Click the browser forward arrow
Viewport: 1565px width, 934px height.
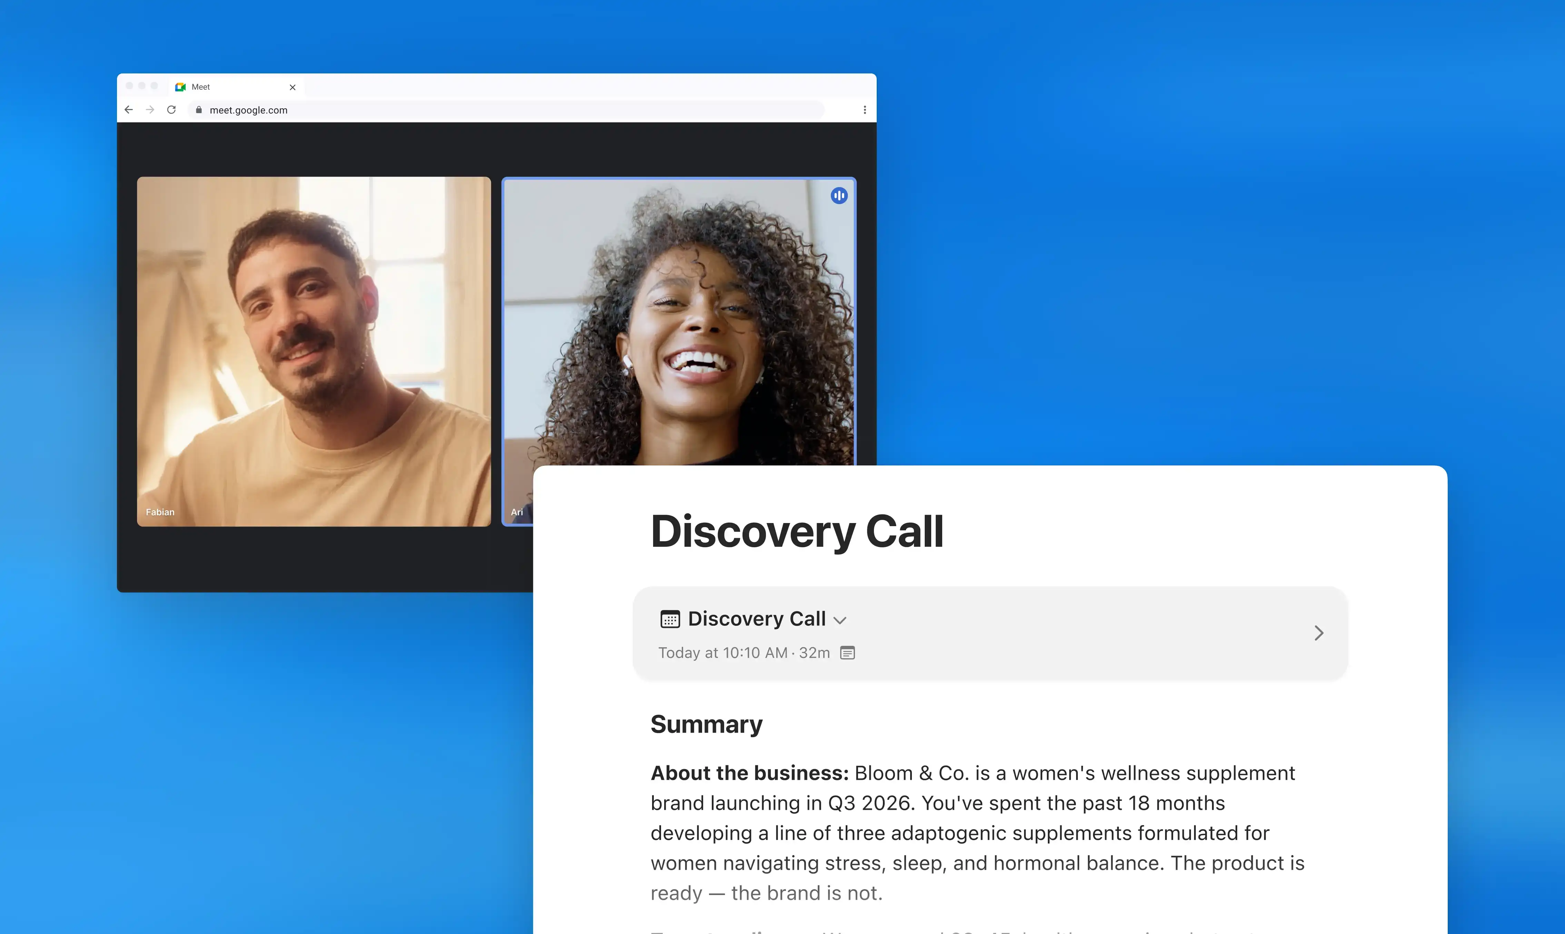coord(150,110)
